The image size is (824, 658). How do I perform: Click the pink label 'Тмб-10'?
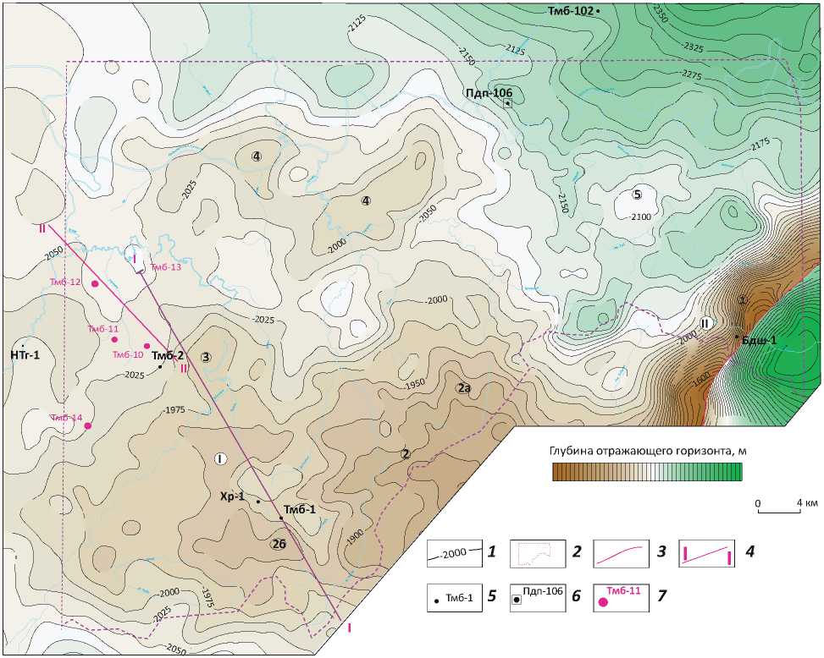click(x=128, y=354)
